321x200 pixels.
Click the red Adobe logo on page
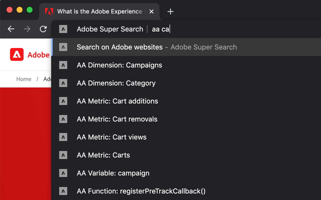click(17, 54)
